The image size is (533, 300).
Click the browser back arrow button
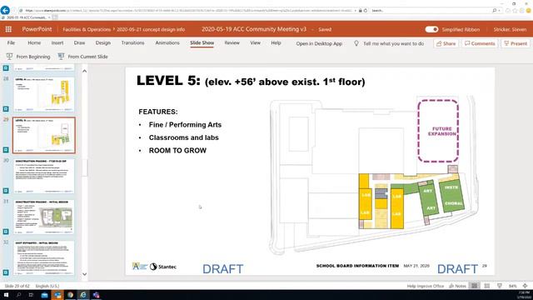[5, 10]
